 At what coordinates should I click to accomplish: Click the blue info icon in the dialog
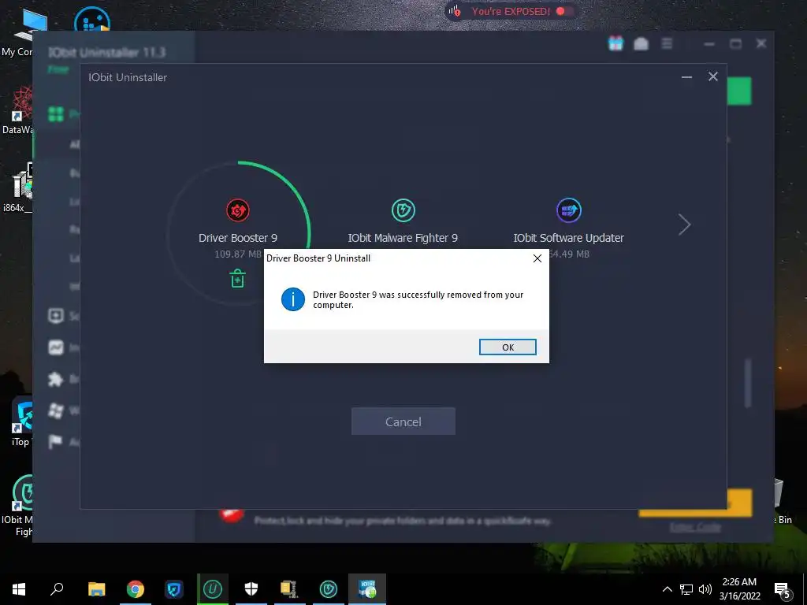[293, 299]
